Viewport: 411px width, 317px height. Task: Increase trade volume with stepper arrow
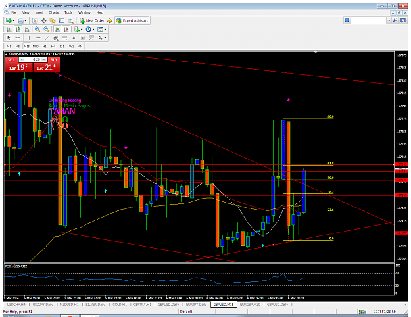click(x=43, y=59)
